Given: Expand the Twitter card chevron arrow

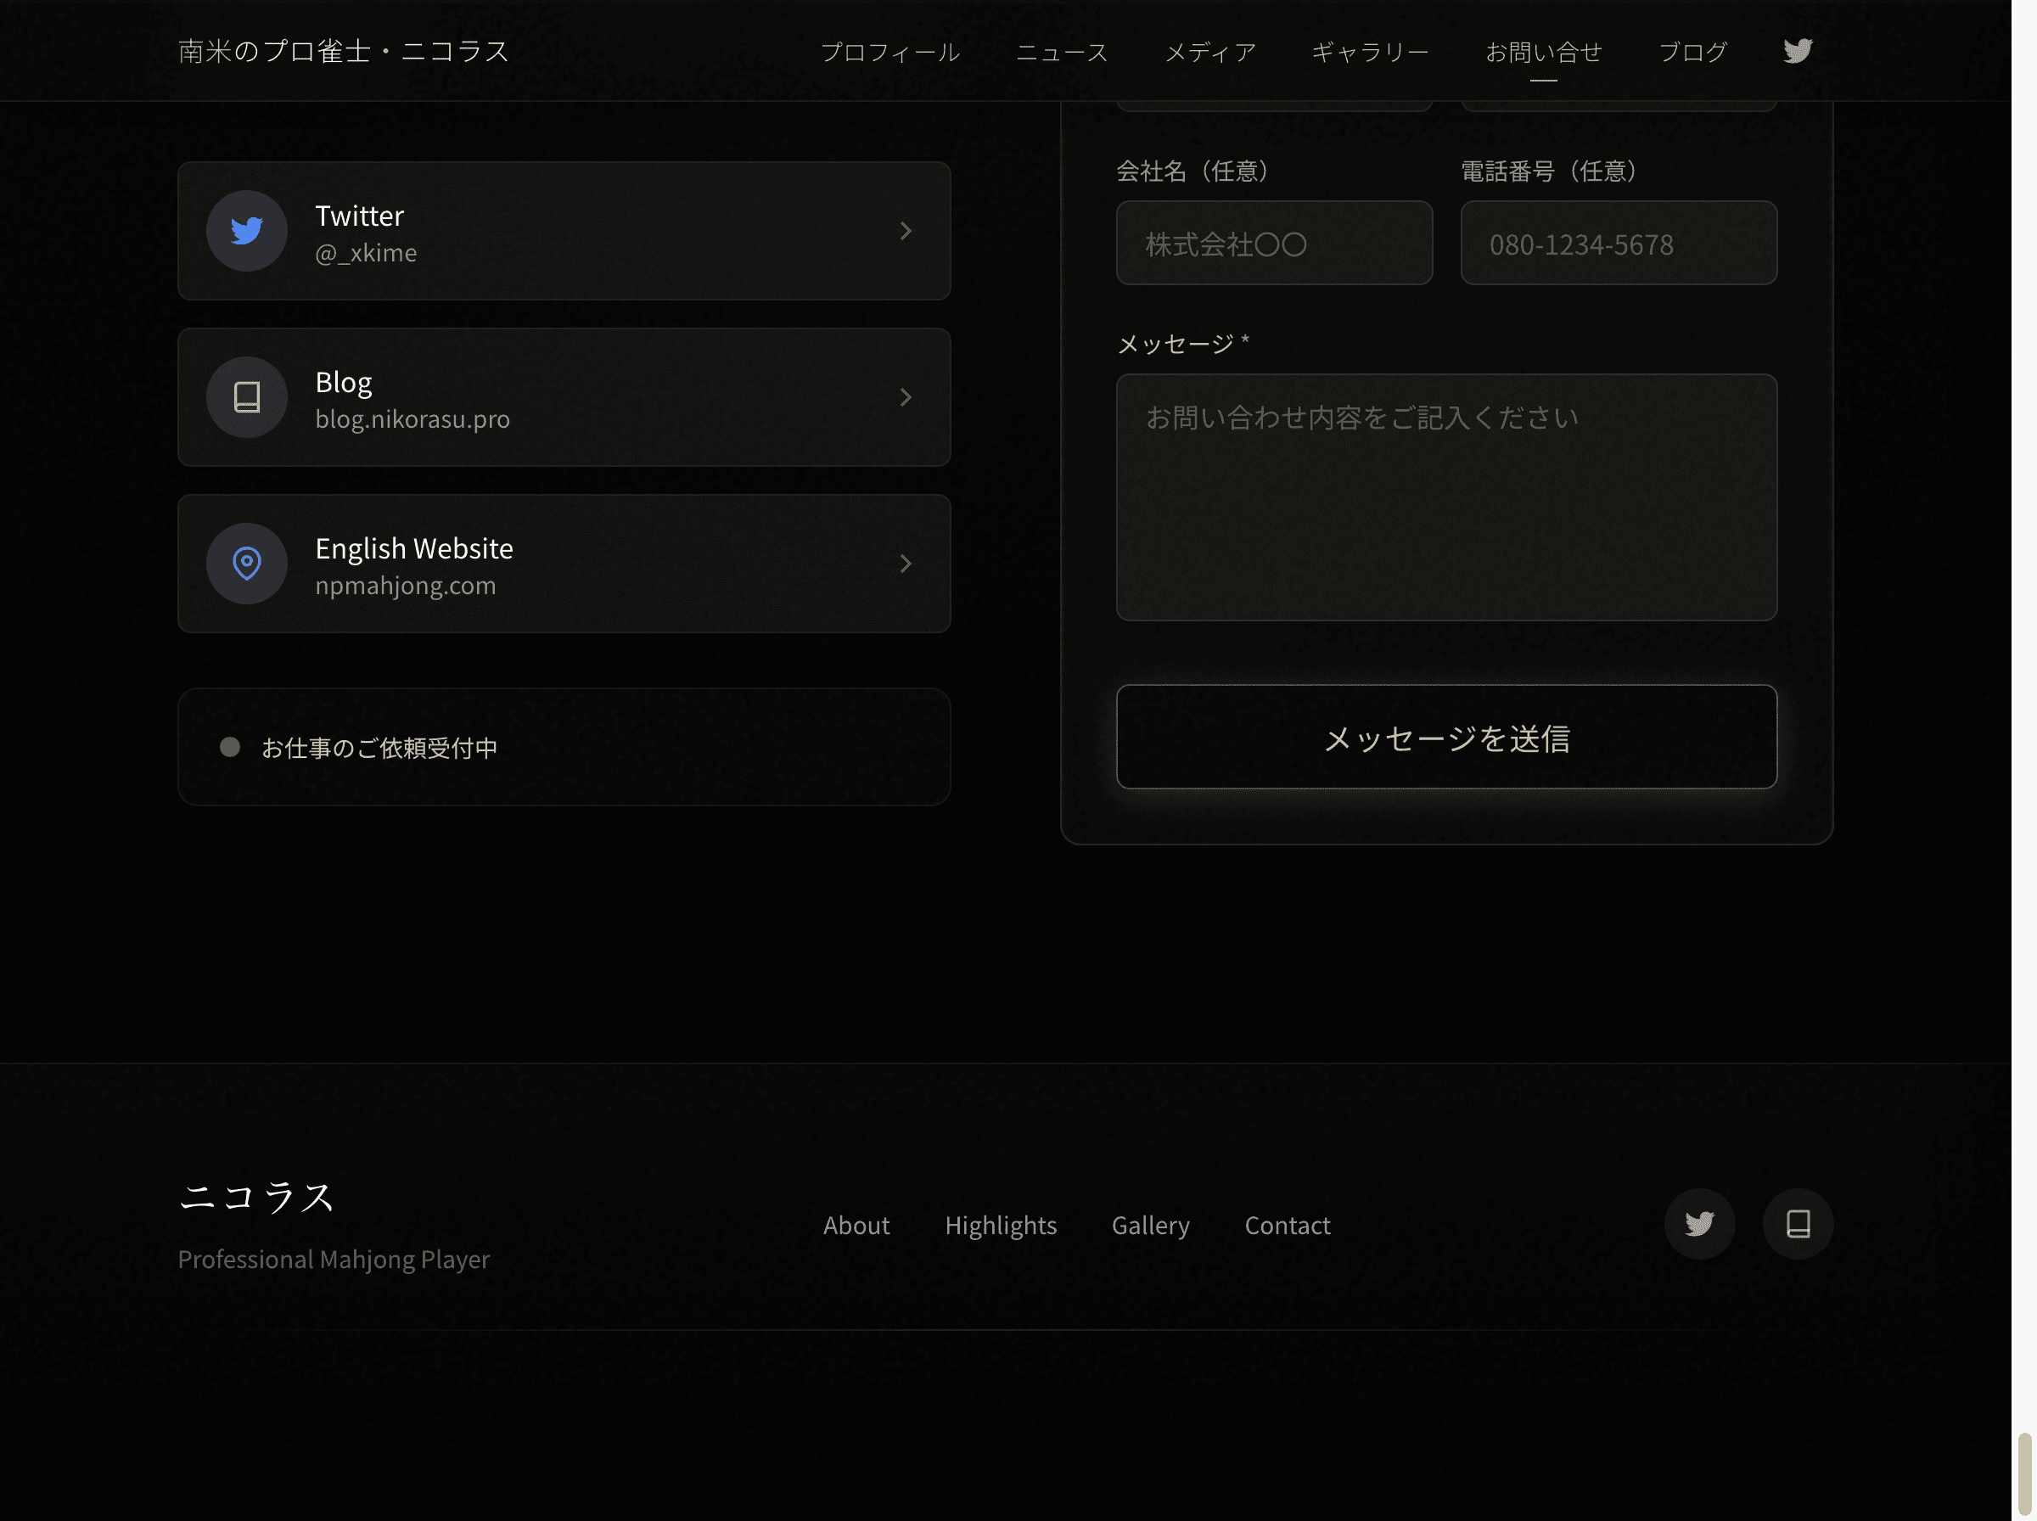Looking at the screenshot, I should click(906, 231).
